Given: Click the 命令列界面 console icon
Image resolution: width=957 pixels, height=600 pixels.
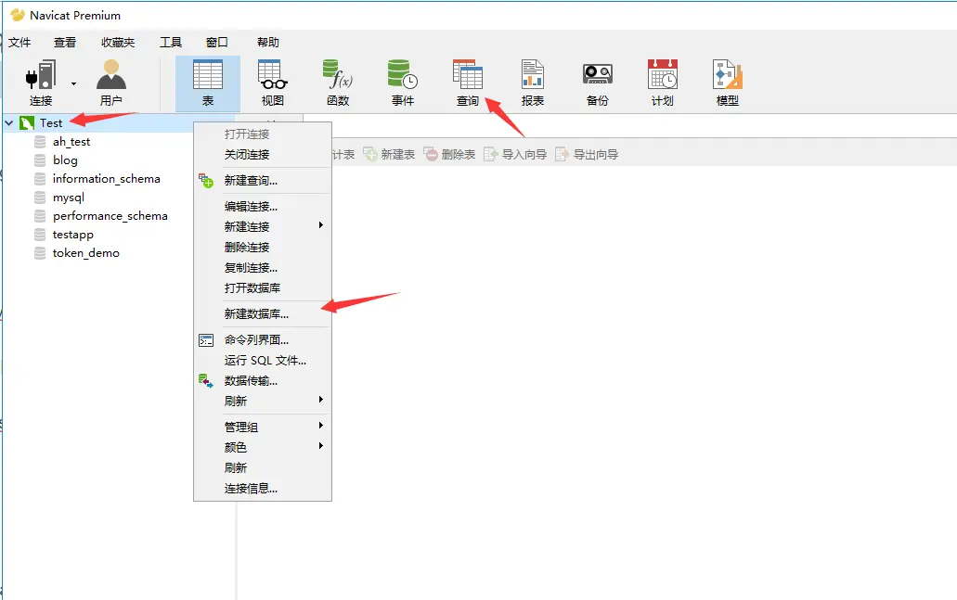Looking at the screenshot, I should [x=206, y=340].
